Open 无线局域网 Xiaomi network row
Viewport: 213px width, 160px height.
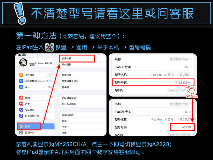click(x=36, y=81)
